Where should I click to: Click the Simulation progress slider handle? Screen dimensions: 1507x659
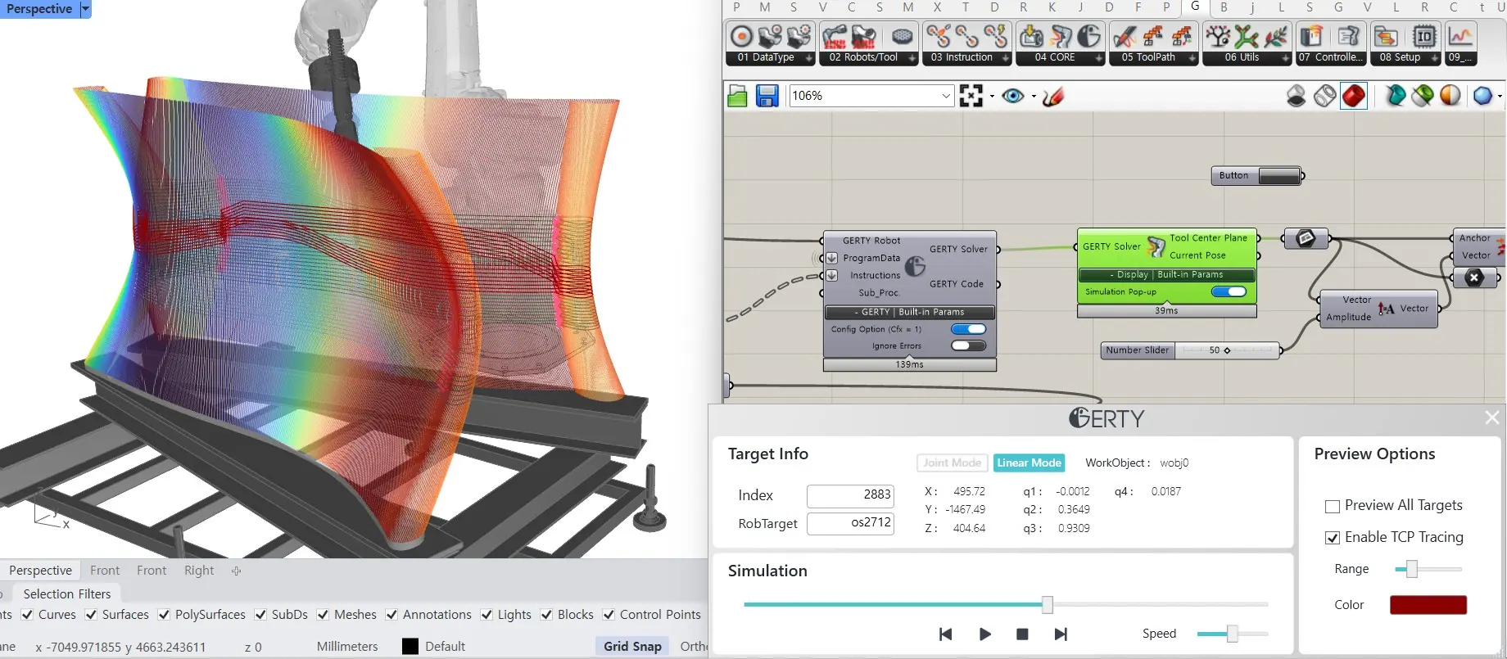tap(1047, 605)
